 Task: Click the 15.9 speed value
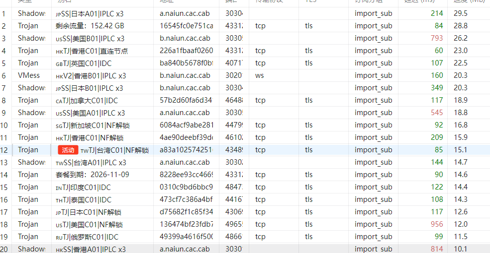(x=460, y=137)
